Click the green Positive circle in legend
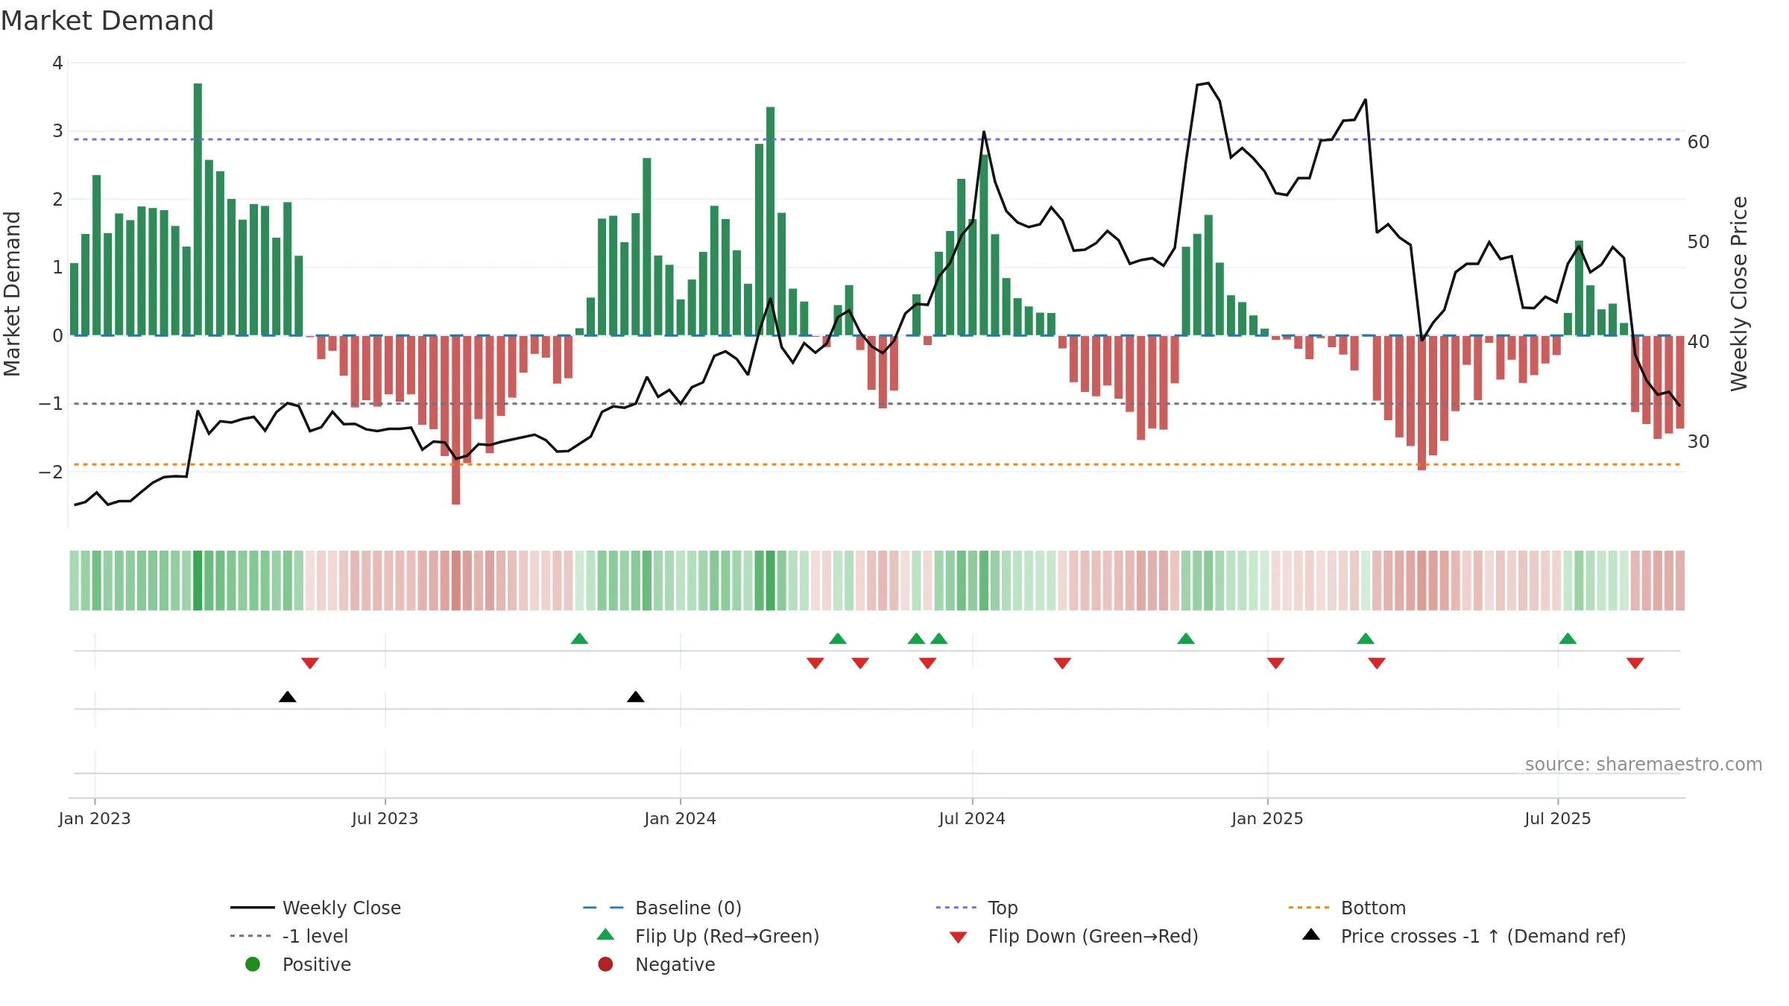This screenshot has width=1789, height=1006. pos(253,964)
